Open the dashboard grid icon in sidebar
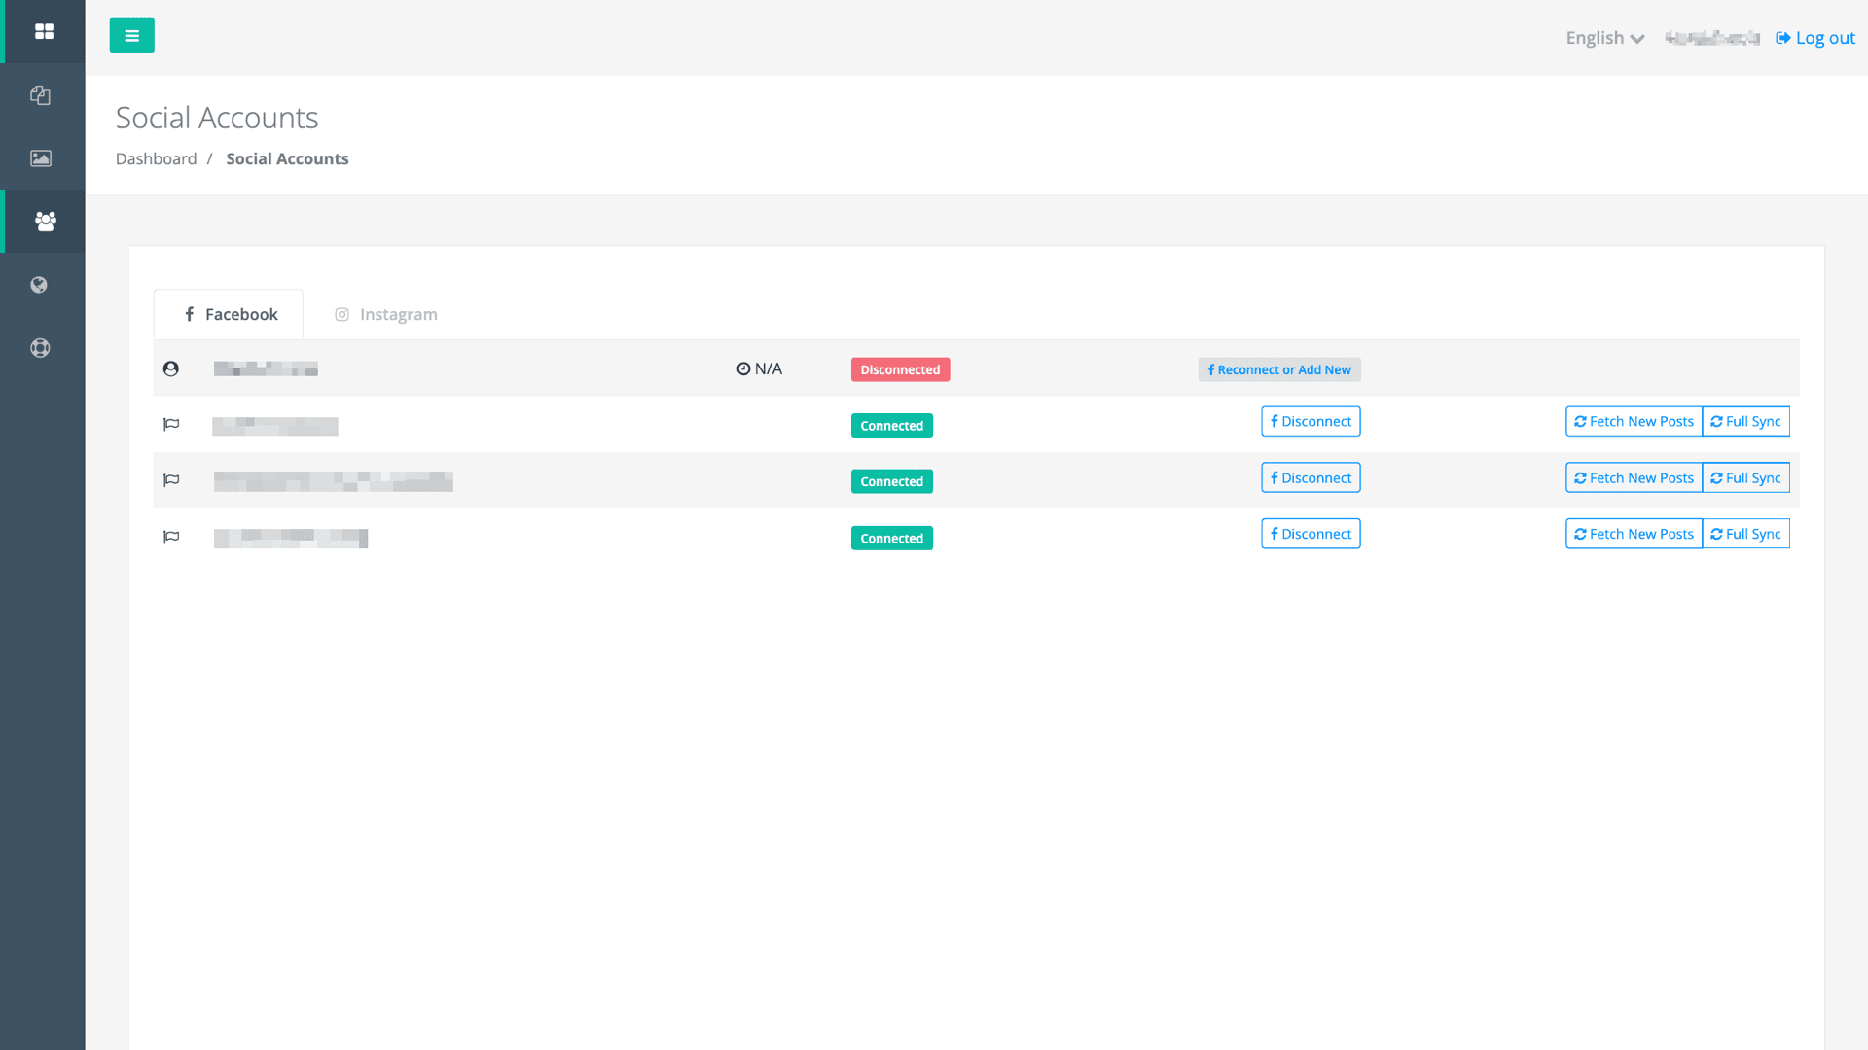Image resolution: width=1868 pixels, height=1050 pixels. [x=44, y=32]
